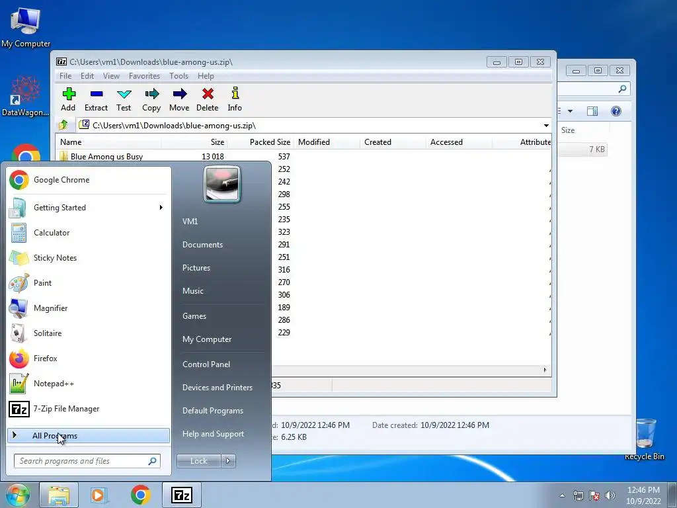The image size is (677, 508).
Task: Open the view options dropdown in Explorer
Action: point(570,111)
